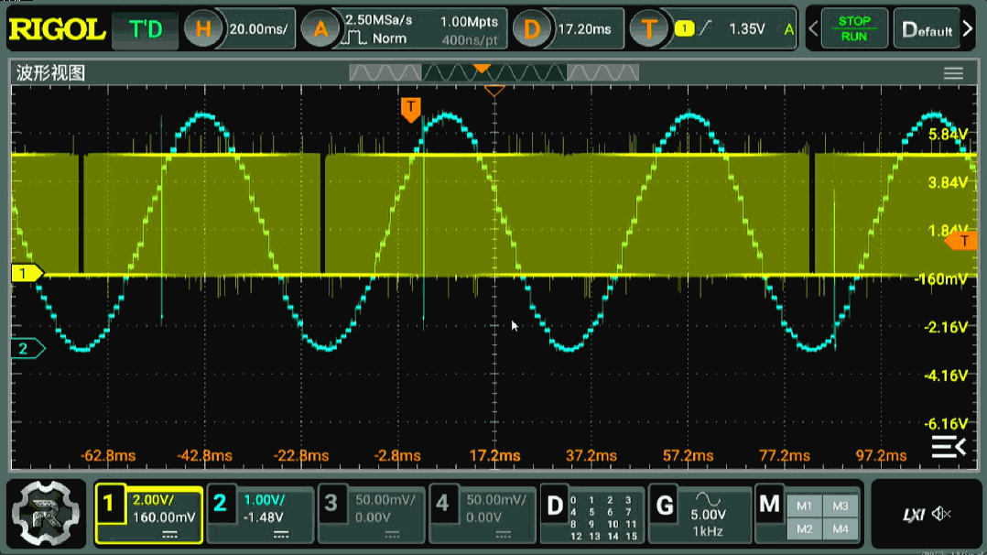Enable channel 4 badge
Image resolution: width=987 pixels, height=555 pixels.
(x=442, y=504)
